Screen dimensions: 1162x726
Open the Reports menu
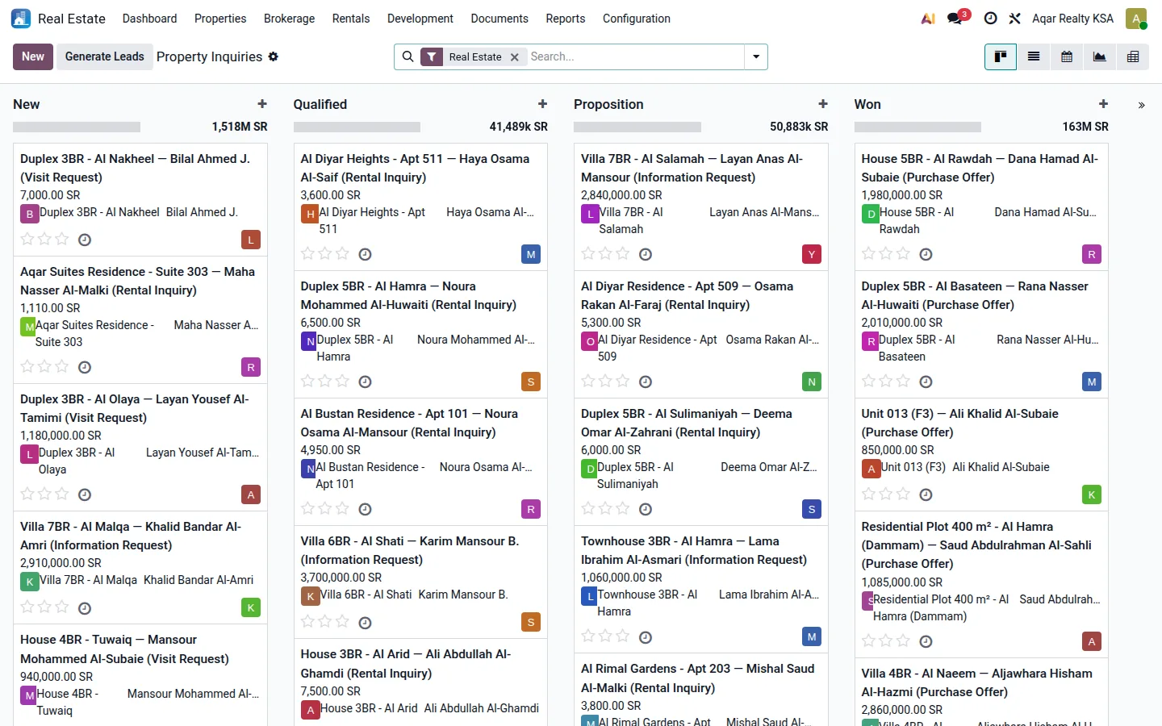coord(566,19)
